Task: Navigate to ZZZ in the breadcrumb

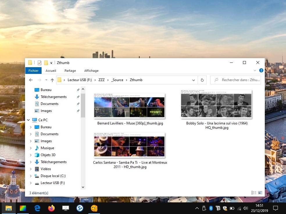Action: point(102,80)
